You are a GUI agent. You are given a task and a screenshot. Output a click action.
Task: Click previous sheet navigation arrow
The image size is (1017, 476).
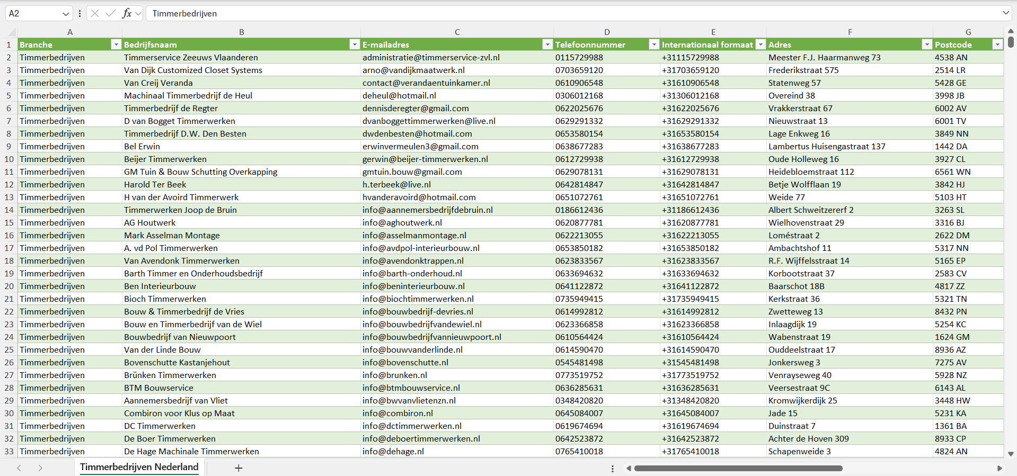19,468
